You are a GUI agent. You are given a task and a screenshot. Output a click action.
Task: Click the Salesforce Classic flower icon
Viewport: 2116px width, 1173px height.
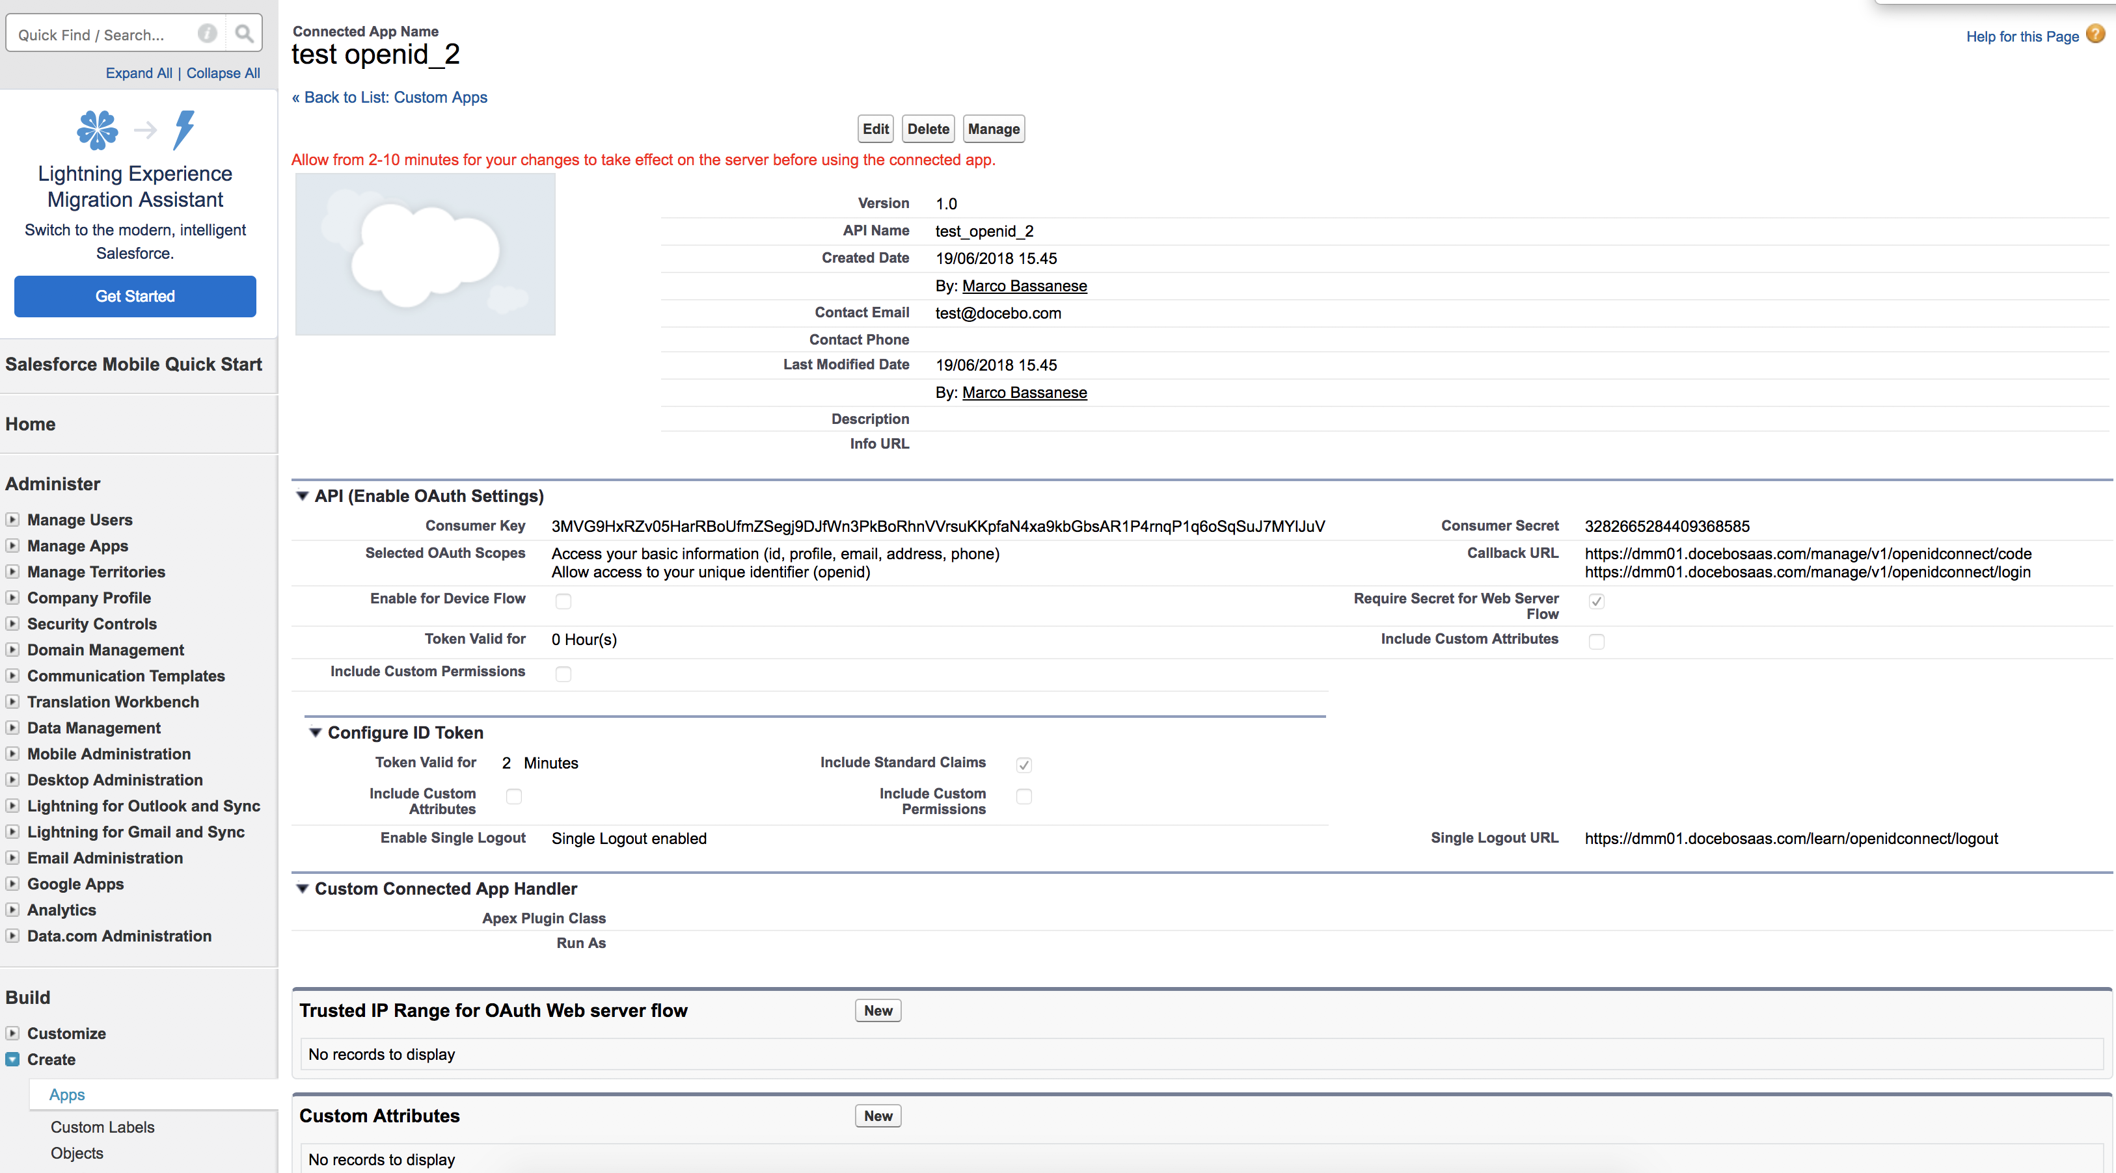97,129
